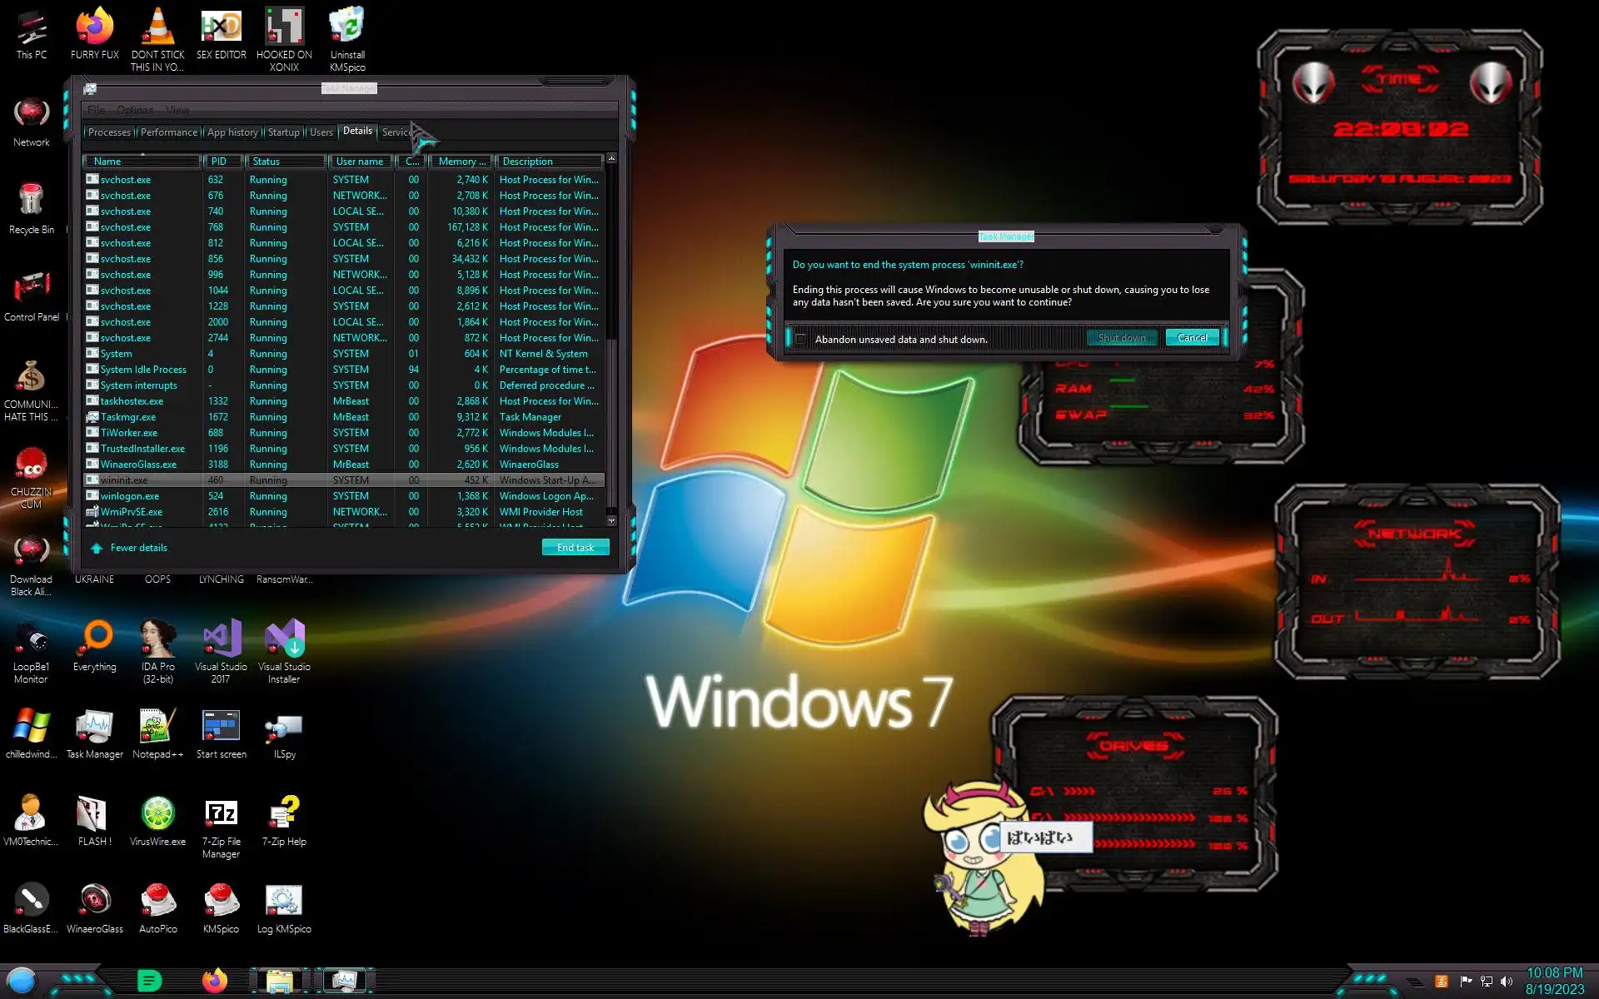Sort processes by Memory column header
This screenshot has width=1599, height=999.
461,162
